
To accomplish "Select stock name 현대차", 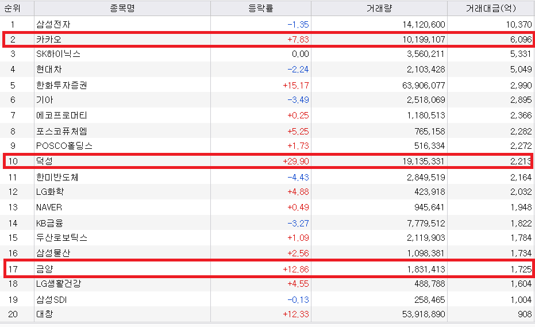I will (49, 70).
